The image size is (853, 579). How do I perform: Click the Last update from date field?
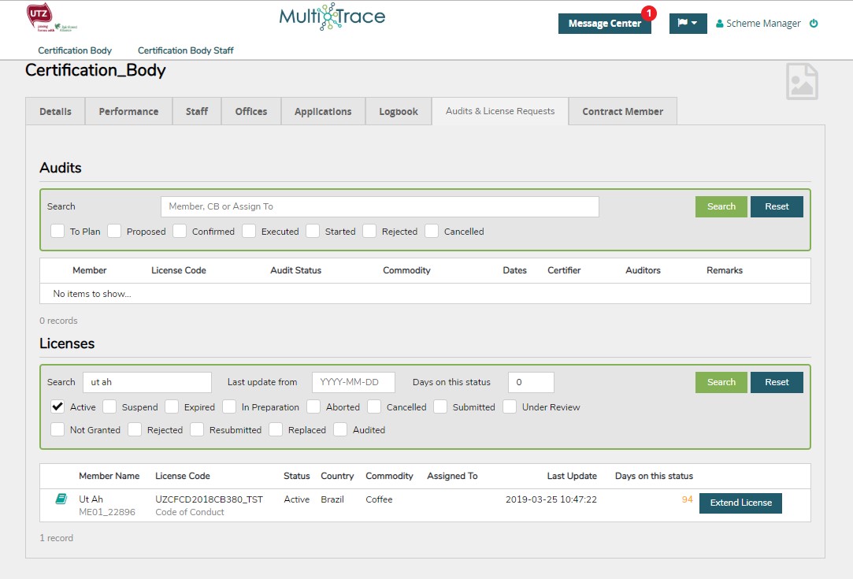353,382
